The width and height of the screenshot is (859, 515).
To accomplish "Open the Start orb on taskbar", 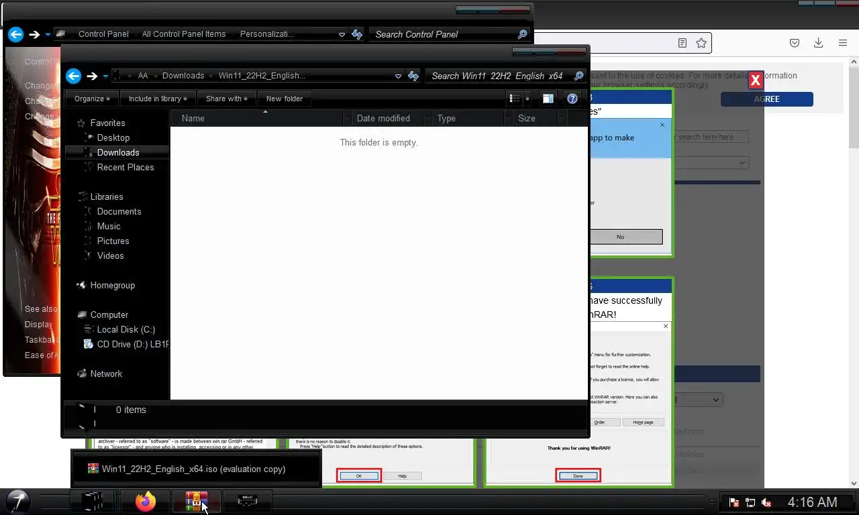I will 18,501.
